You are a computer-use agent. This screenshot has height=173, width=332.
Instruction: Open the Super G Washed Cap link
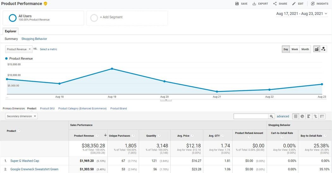coord(25,161)
